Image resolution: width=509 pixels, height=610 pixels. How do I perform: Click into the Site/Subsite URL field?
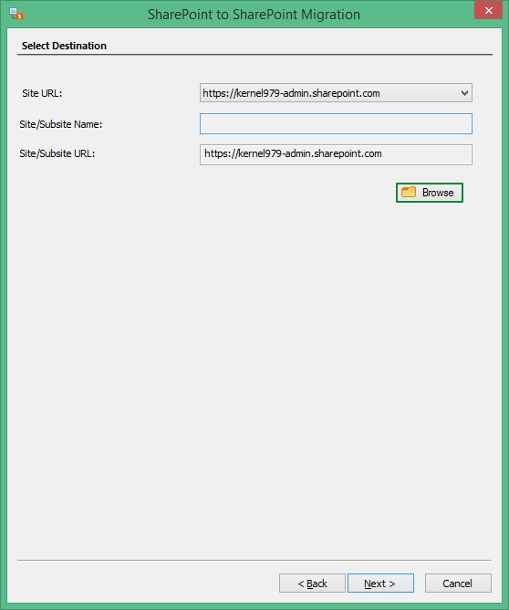coord(336,154)
